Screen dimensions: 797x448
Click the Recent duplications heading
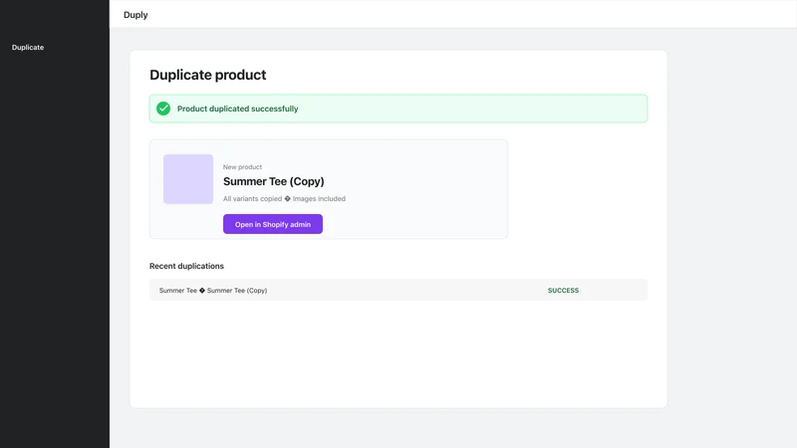[186, 266]
